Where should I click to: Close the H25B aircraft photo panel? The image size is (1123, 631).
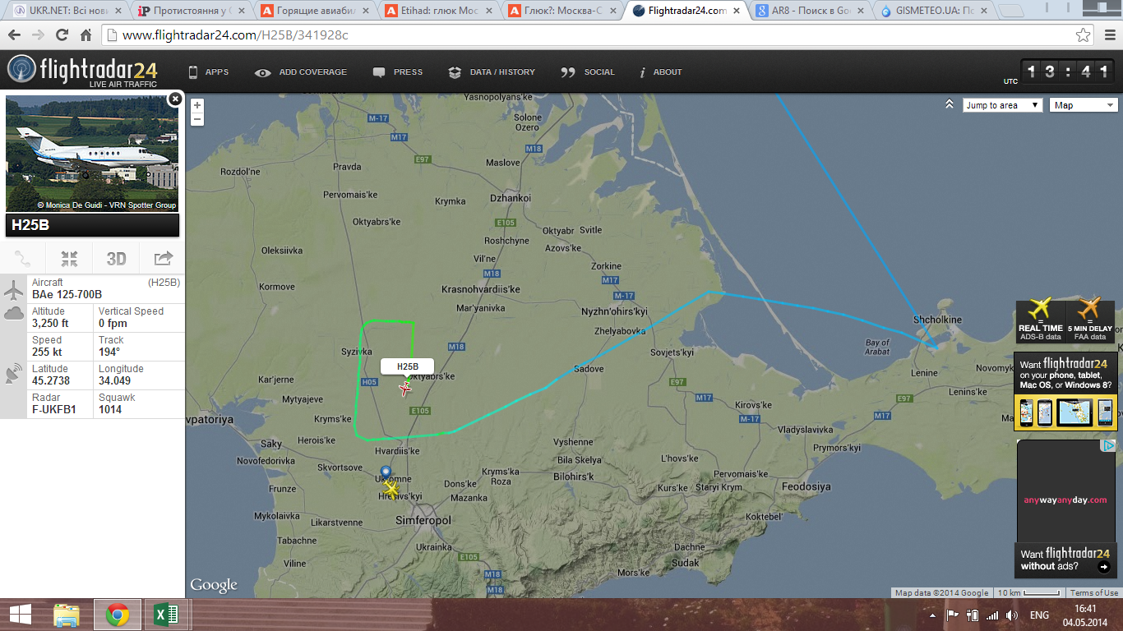click(x=174, y=99)
